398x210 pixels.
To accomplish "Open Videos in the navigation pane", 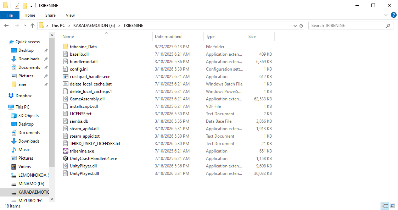I will coord(24,167).
